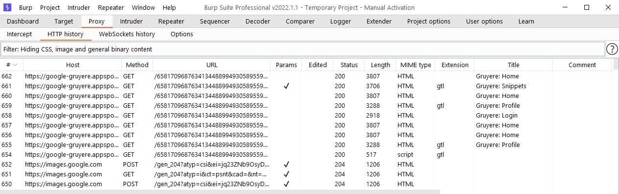Sort by the Title column header
This screenshot has width=619, height=194.
click(x=514, y=65)
